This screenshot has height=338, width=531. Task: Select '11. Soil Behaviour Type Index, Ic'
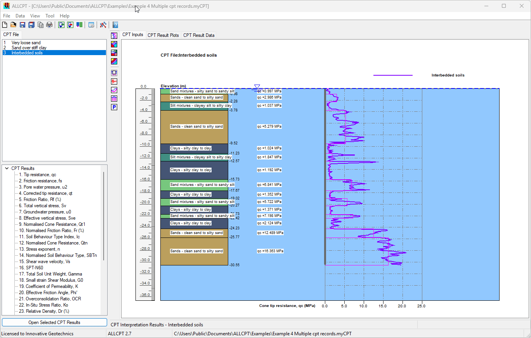(49, 237)
